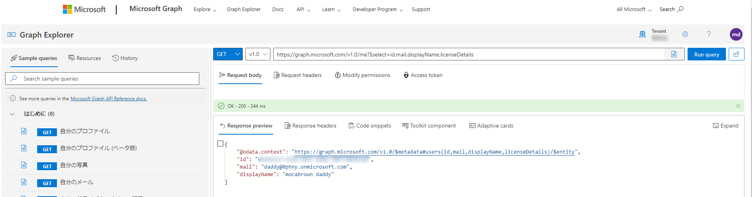Screen dimensions: 752x197
Task: Click the Search sample queries field
Action: pyautogui.click(x=102, y=79)
